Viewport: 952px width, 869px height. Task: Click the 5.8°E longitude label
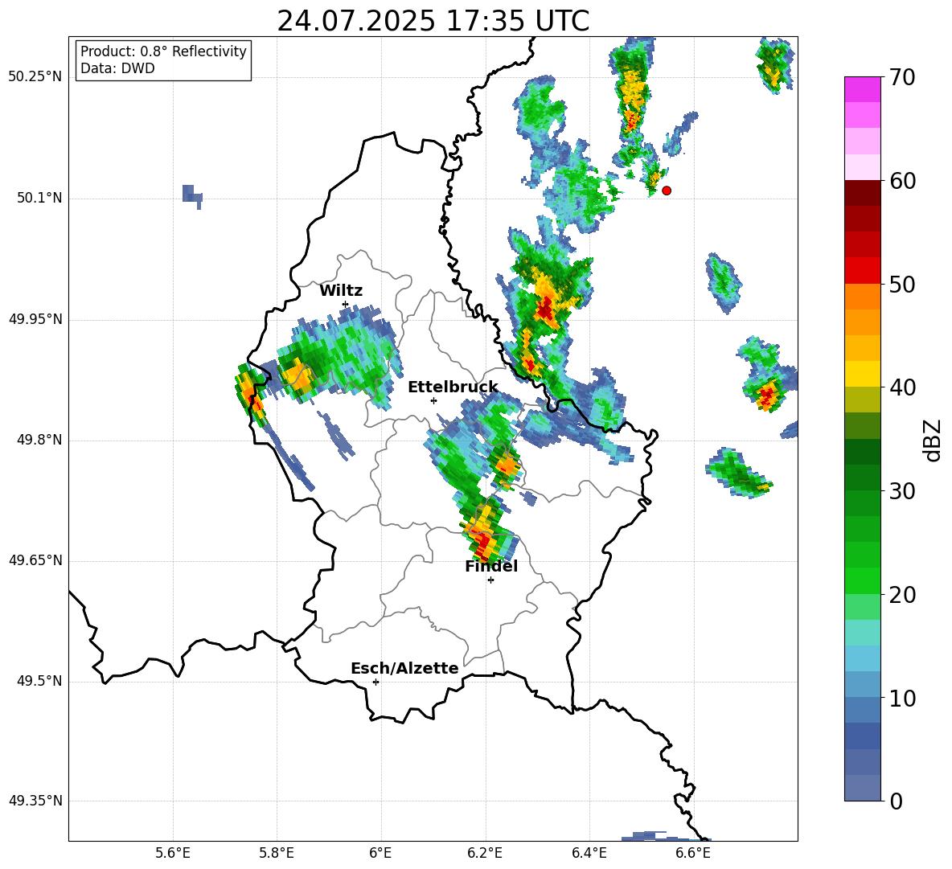(x=277, y=853)
